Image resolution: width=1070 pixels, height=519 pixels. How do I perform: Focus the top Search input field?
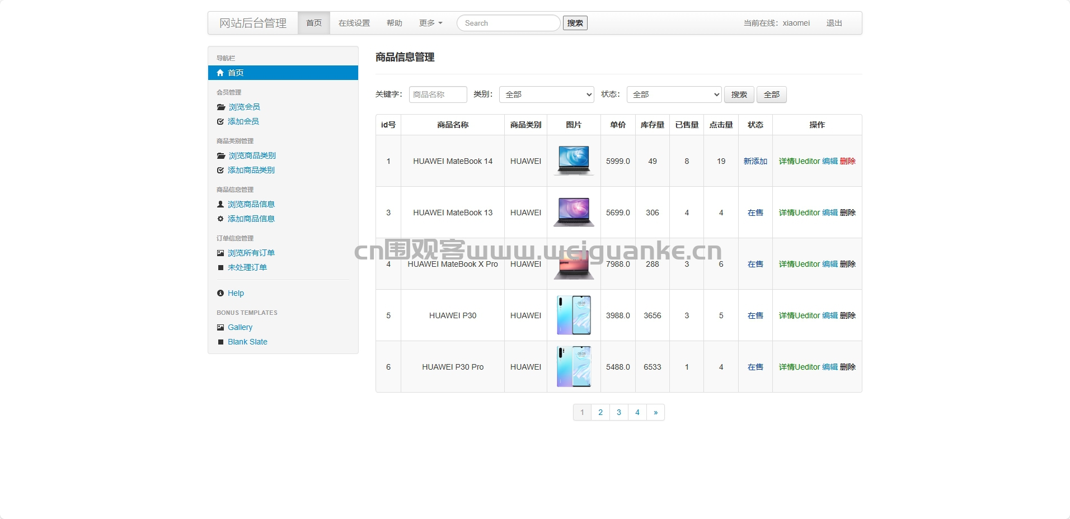pos(508,23)
